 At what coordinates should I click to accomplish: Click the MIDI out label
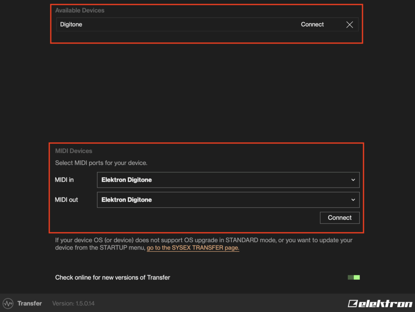coord(66,200)
